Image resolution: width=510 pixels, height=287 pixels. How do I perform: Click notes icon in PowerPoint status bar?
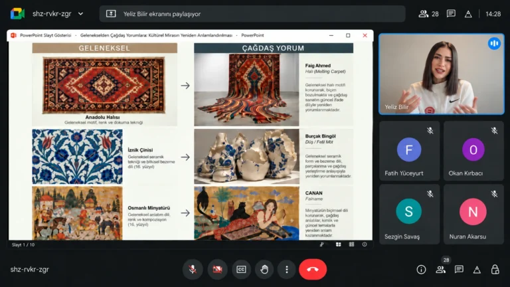(321, 244)
